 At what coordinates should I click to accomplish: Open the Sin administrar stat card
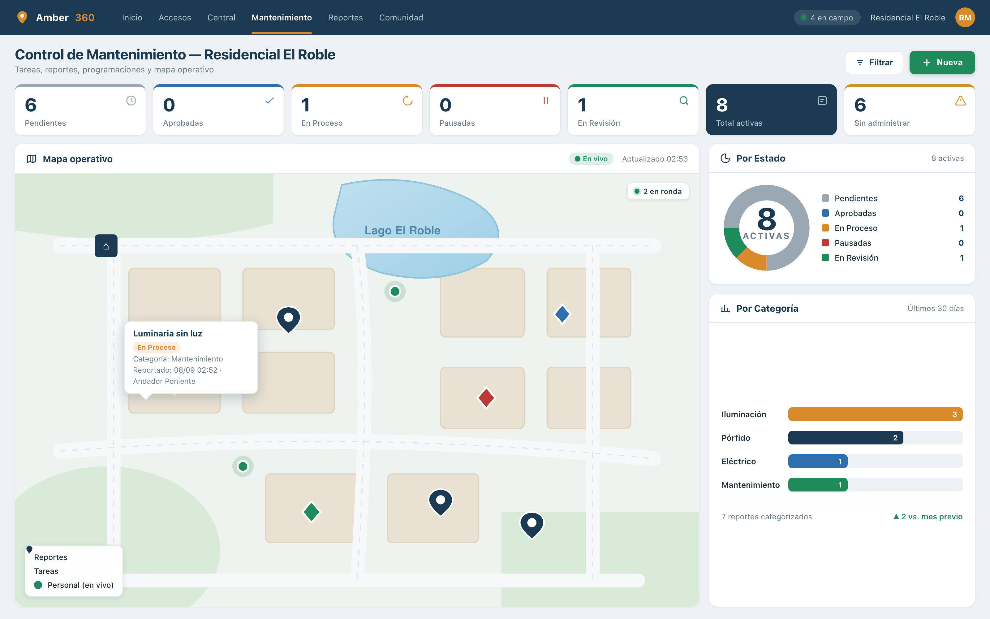[x=910, y=110]
